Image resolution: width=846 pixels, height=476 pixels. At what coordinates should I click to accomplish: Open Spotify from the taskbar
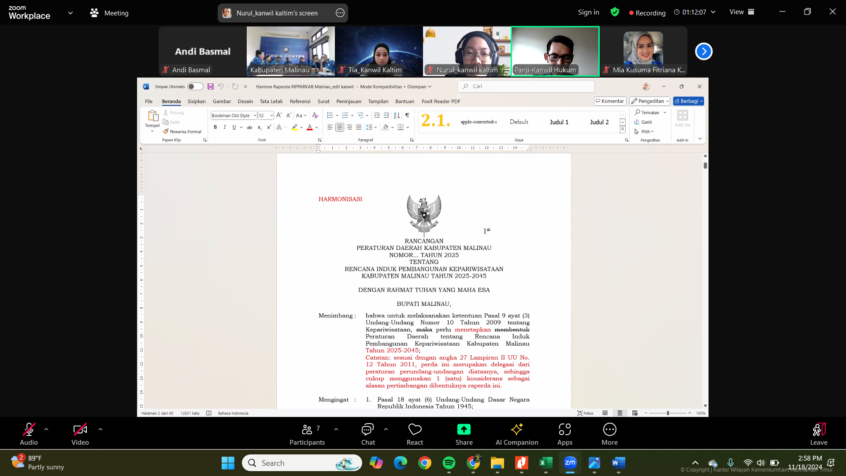tap(449, 463)
